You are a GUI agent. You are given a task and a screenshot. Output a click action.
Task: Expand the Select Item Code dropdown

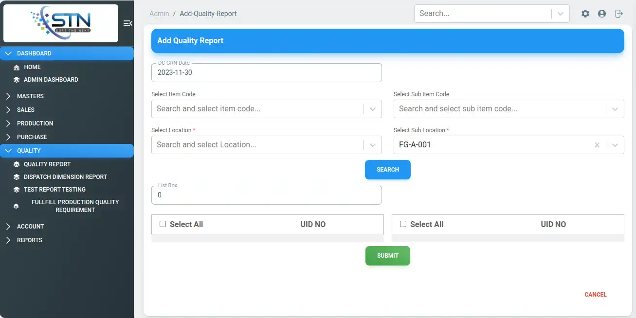pos(373,109)
